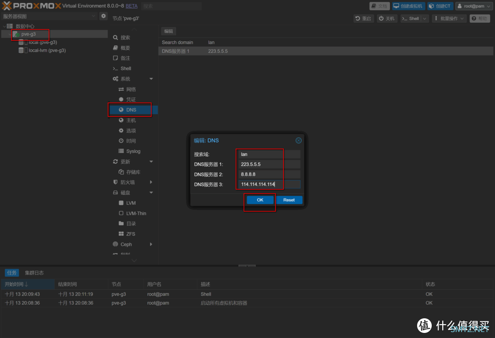Select local (pve-g3) storage
This screenshot has width=495, height=338.
pyautogui.click(x=43, y=42)
